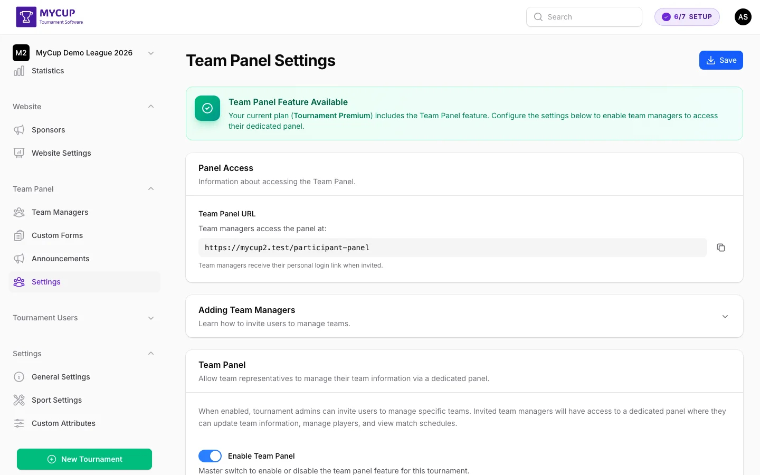The width and height of the screenshot is (760, 475).
Task: Click the Sport Settings tools icon
Action: point(19,400)
